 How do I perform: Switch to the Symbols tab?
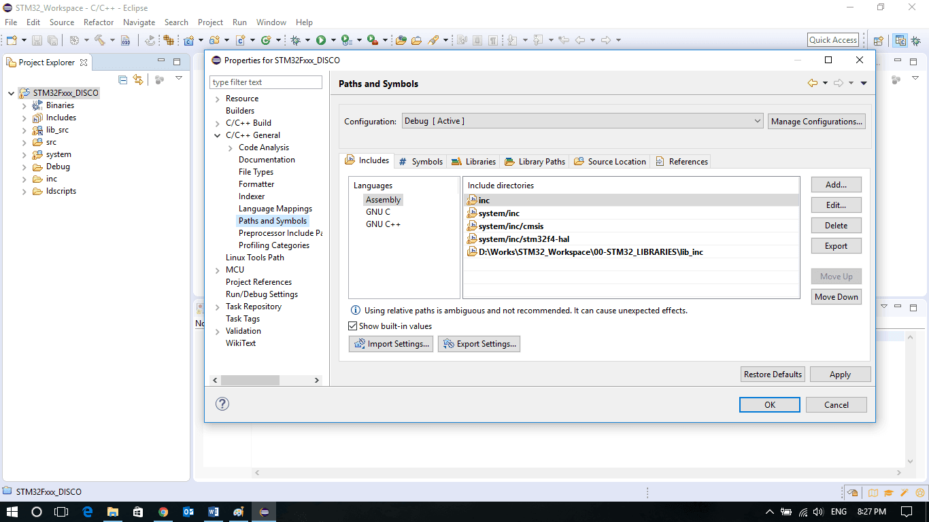pyautogui.click(x=421, y=161)
